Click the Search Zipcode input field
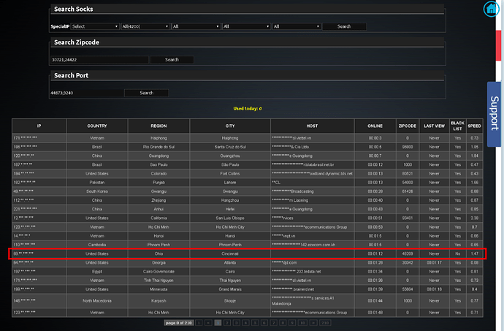 [x=85, y=59]
